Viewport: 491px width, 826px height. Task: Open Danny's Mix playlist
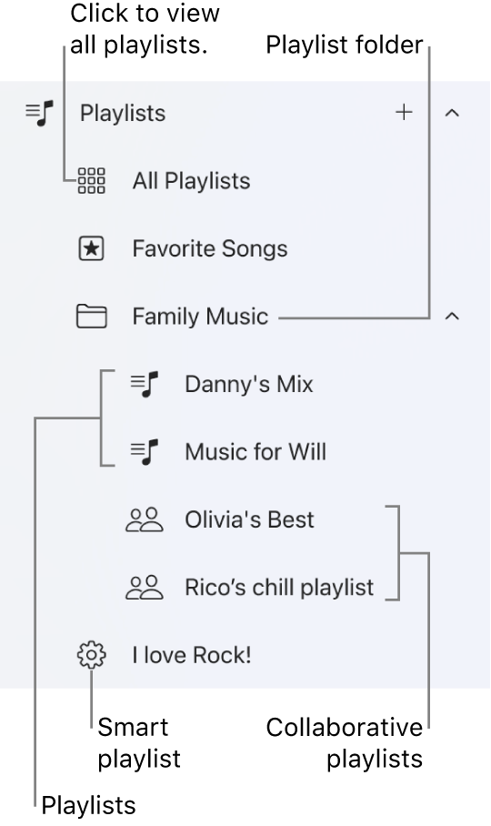pos(249,384)
